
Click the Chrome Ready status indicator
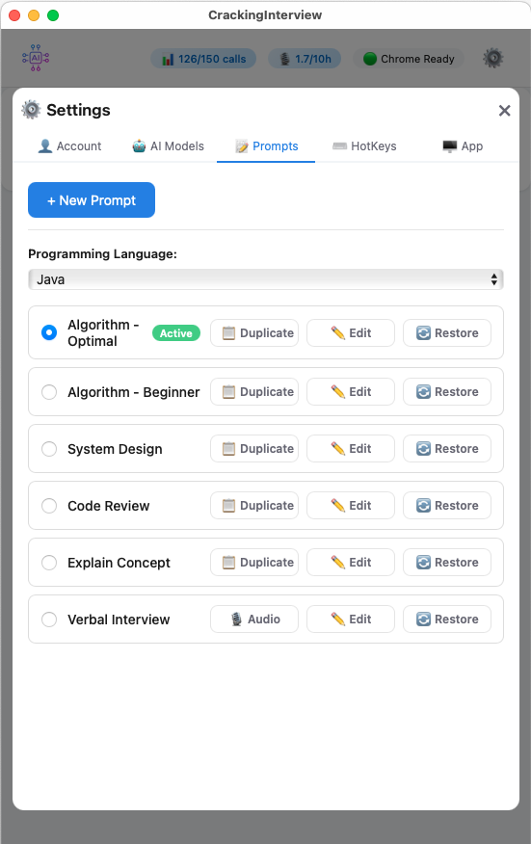pos(409,59)
